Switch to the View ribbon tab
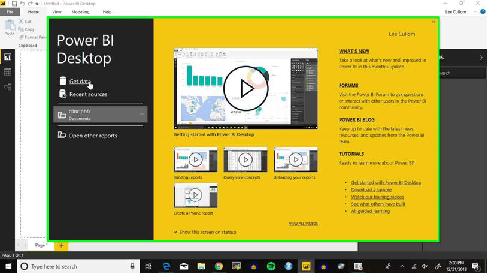This screenshot has width=488, height=274. (x=57, y=12)
